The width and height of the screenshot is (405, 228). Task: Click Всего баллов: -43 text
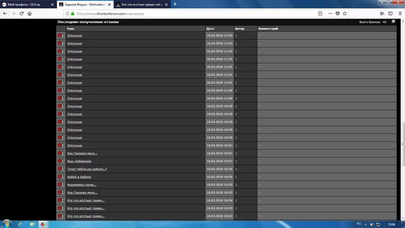pos(373,22)
